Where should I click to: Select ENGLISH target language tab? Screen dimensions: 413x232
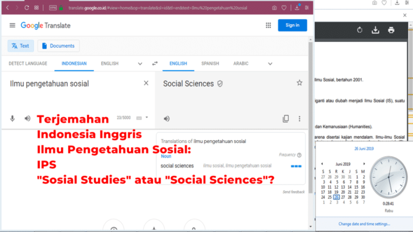(x=179, y=63)
